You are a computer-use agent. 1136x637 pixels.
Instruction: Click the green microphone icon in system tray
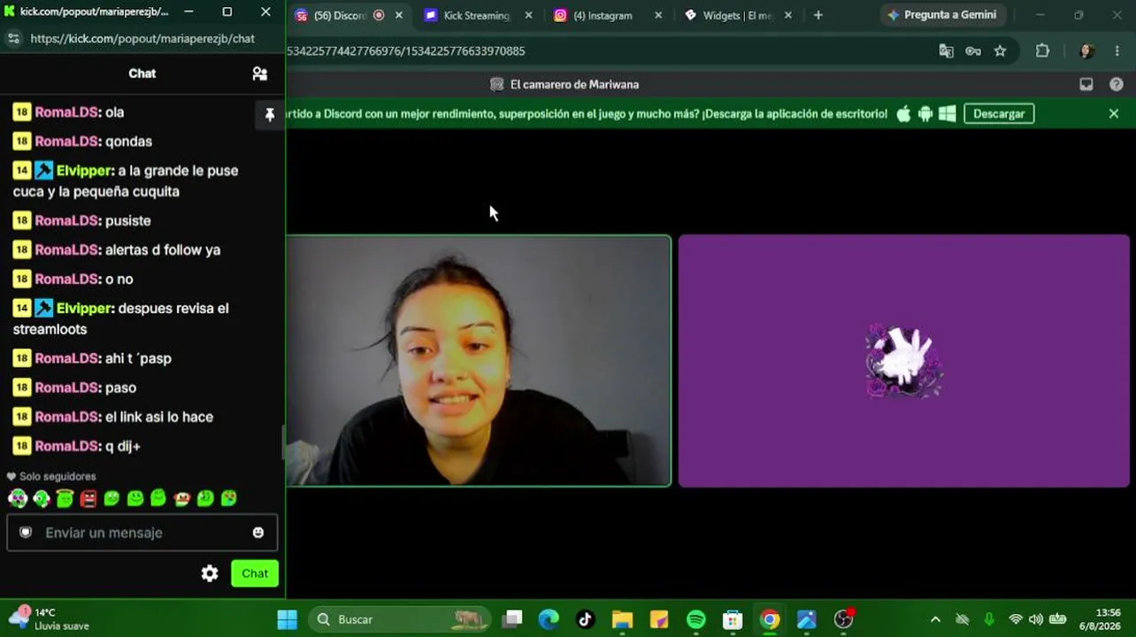989,619
